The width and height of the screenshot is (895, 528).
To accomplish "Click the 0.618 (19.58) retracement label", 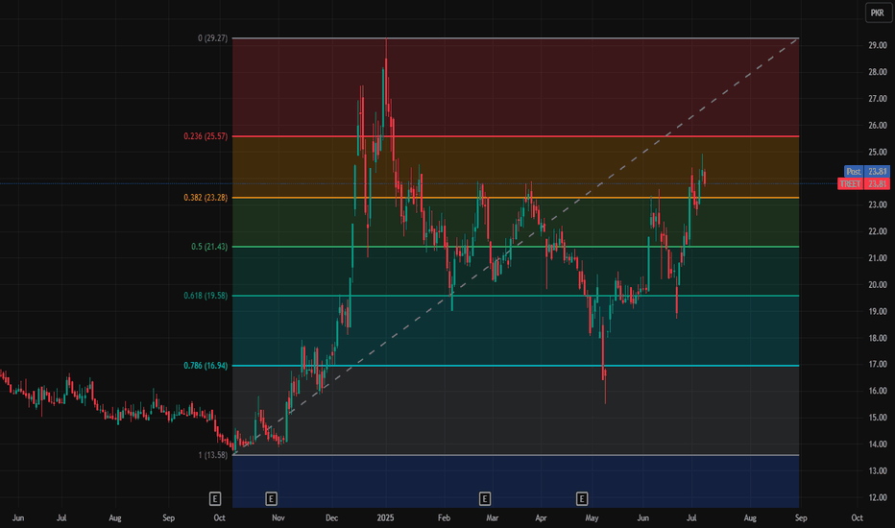I will pos(206,296).
